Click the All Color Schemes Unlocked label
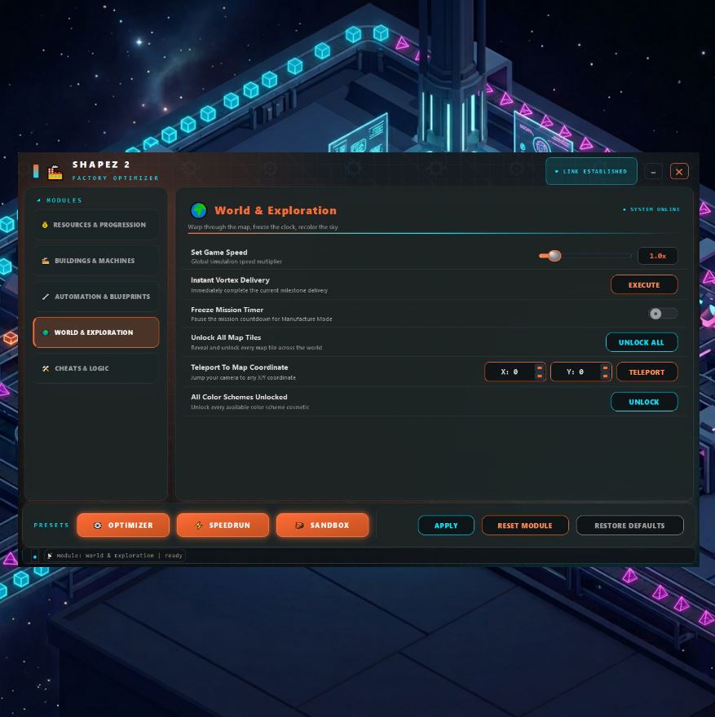Screen dimensions: 715x717 (239, 397)
